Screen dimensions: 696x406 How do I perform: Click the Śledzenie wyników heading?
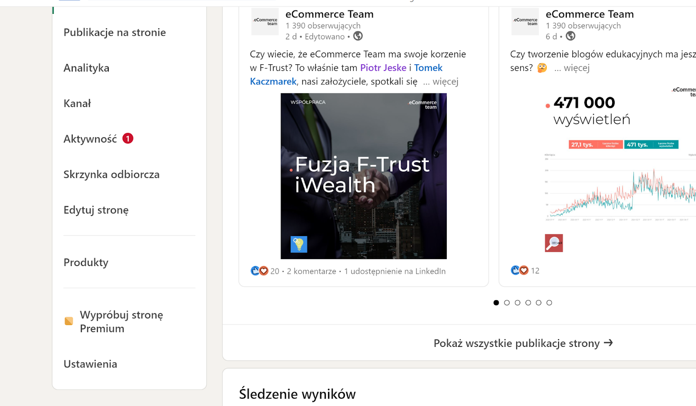click(x=298, y=394)
